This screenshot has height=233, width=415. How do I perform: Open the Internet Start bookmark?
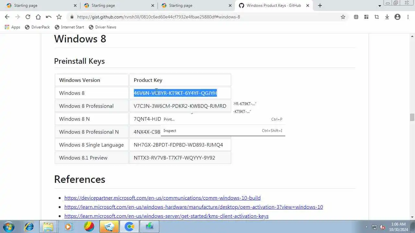tap(69, 27)
